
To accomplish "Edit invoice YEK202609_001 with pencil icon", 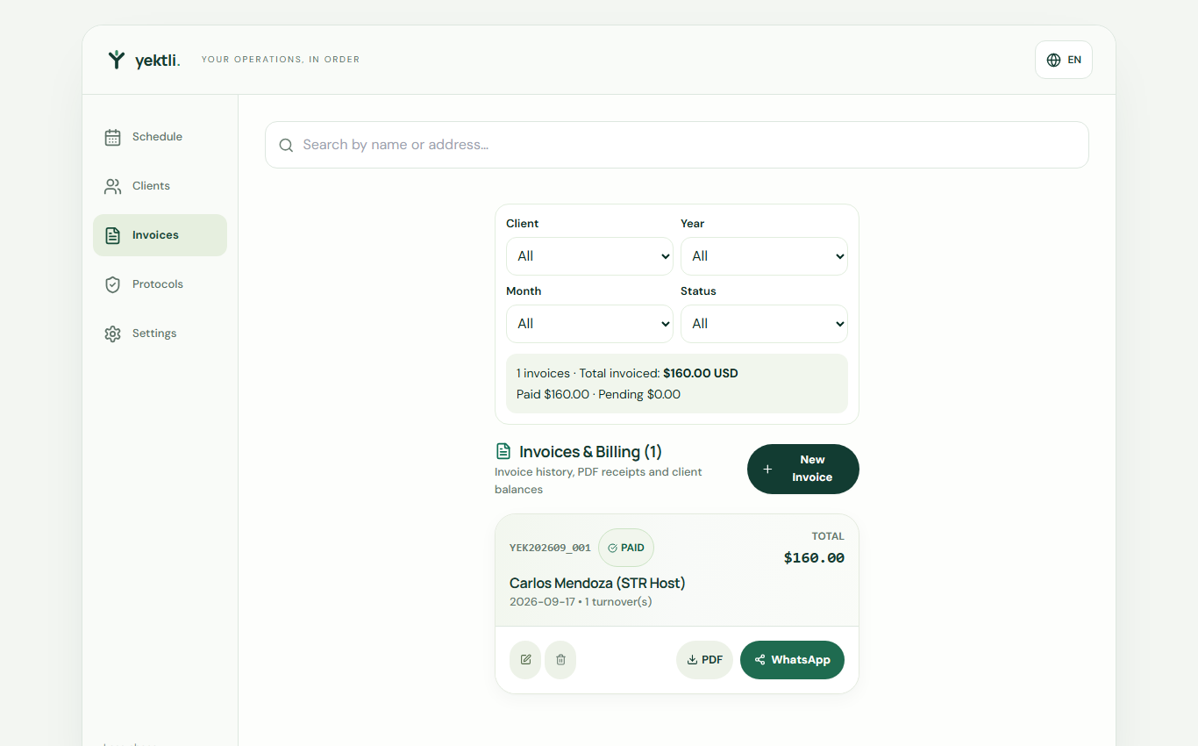I will [x=525, y=660].
